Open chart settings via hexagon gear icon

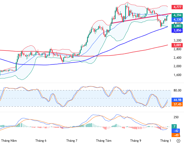click(178, 140)
